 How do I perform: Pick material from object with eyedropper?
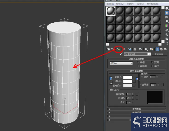tap(121, 54)
